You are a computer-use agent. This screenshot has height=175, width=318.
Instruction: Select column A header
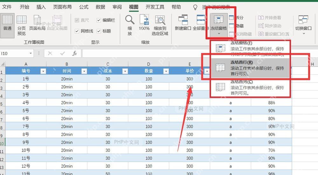click(x=26, y=64)
